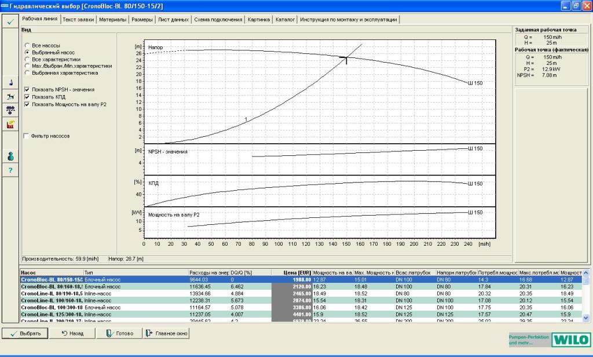
Task: Click DQ/Q value 6.462
Action: 237,286
